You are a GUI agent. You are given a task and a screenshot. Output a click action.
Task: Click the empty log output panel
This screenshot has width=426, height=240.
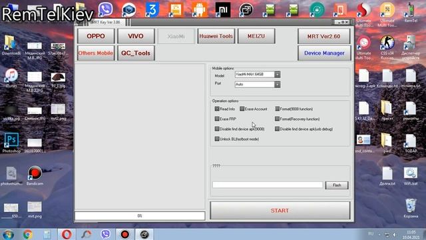pos(140,137)
